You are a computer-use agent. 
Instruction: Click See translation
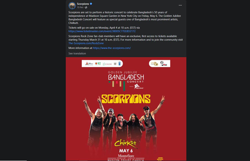77,53
